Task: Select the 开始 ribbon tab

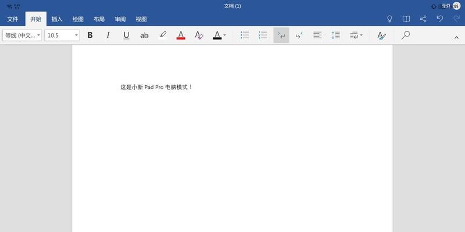Action: 36,19
